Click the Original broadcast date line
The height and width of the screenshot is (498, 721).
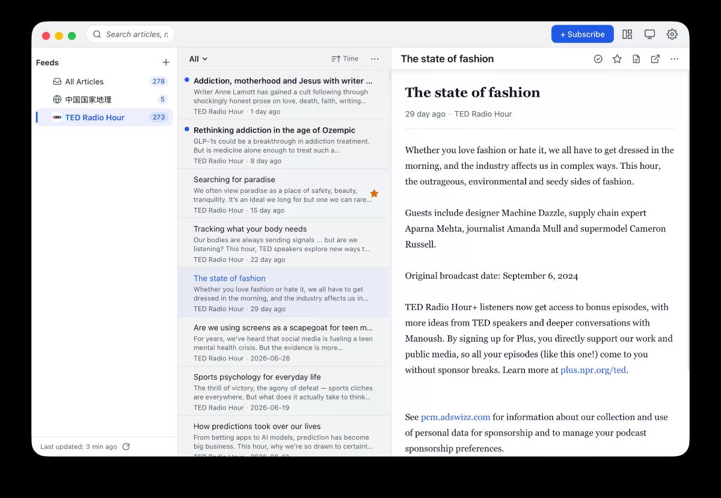[x=491, y=276]
